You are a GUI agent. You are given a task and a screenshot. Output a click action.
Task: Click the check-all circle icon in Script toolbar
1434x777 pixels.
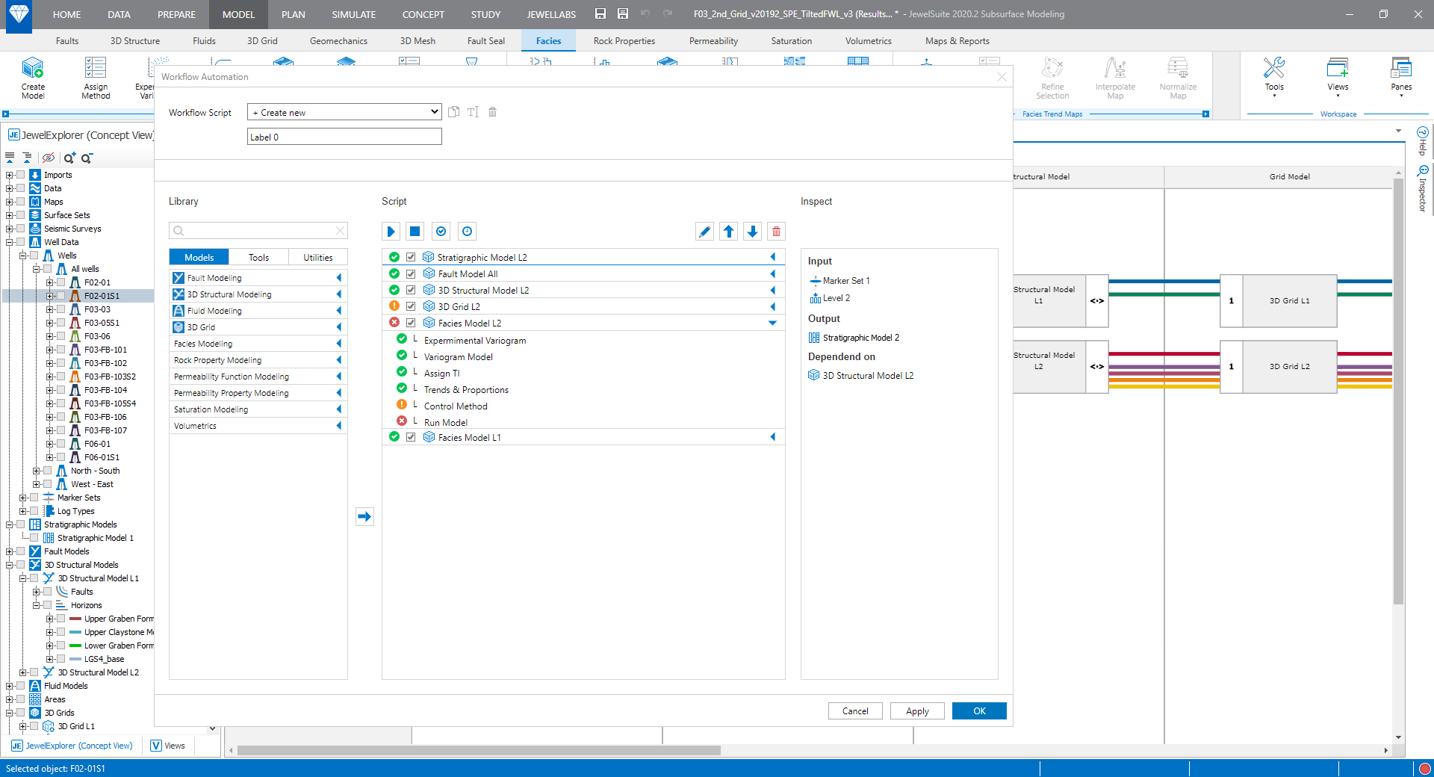(441, 232)
